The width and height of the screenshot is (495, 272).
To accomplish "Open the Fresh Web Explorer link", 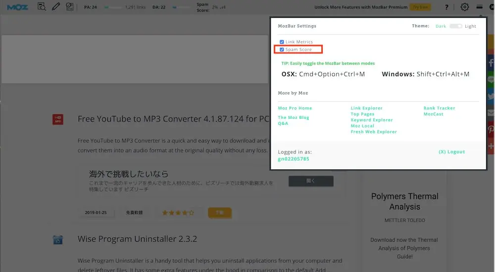I will point(374,132).
